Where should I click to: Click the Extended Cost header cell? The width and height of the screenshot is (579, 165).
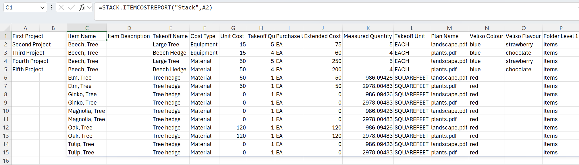(x=323, y=36)
